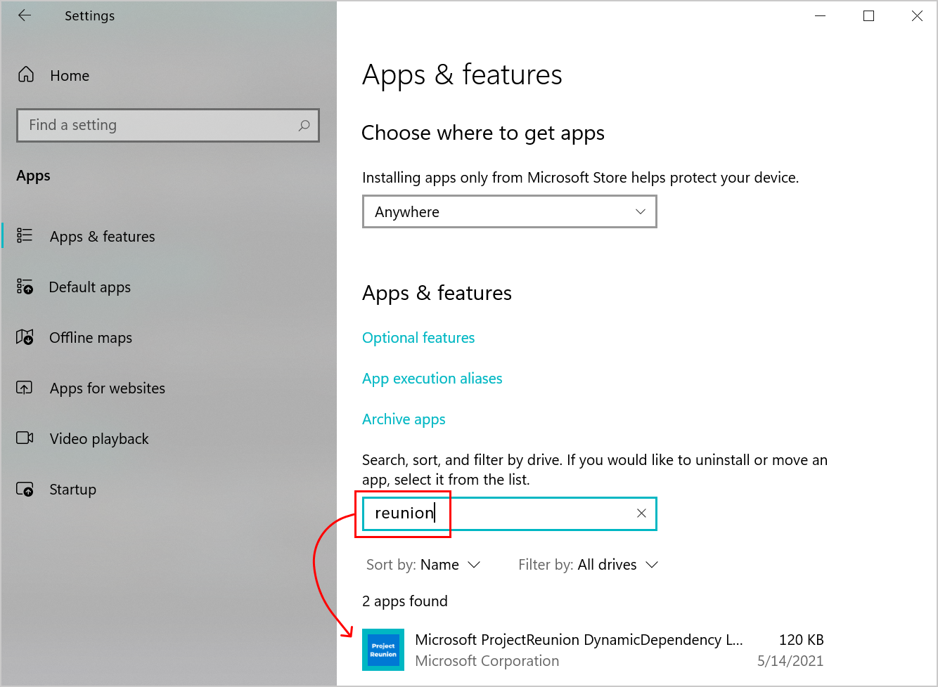Click the 2 apps found label
This screenshot has height=687, width=938.
coord(405,601)
